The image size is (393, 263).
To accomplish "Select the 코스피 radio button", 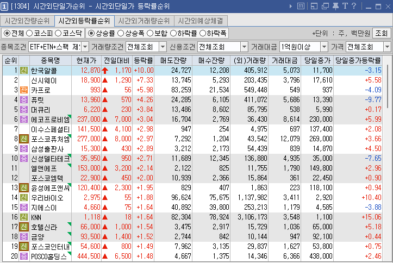I will [x=29, y=33].
